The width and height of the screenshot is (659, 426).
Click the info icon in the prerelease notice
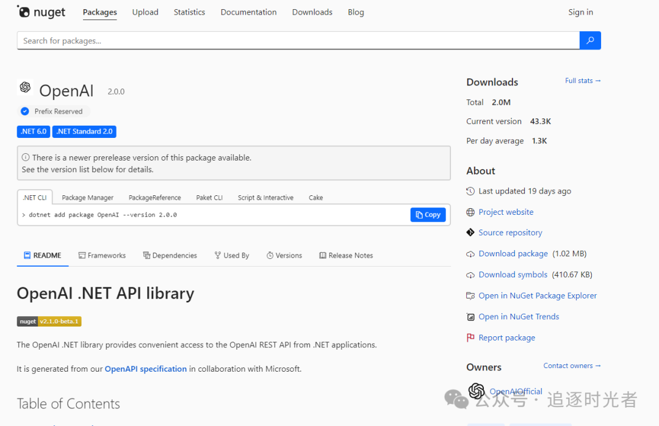26,157
